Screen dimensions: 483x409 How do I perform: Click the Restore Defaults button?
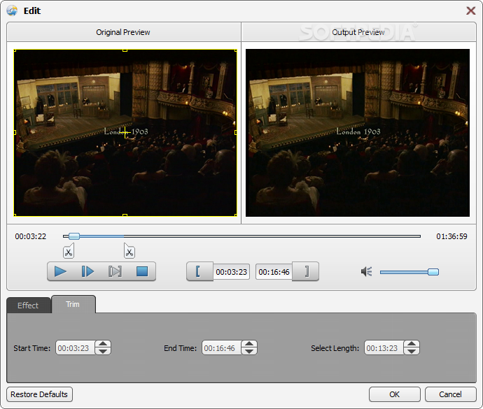[39, 394]
